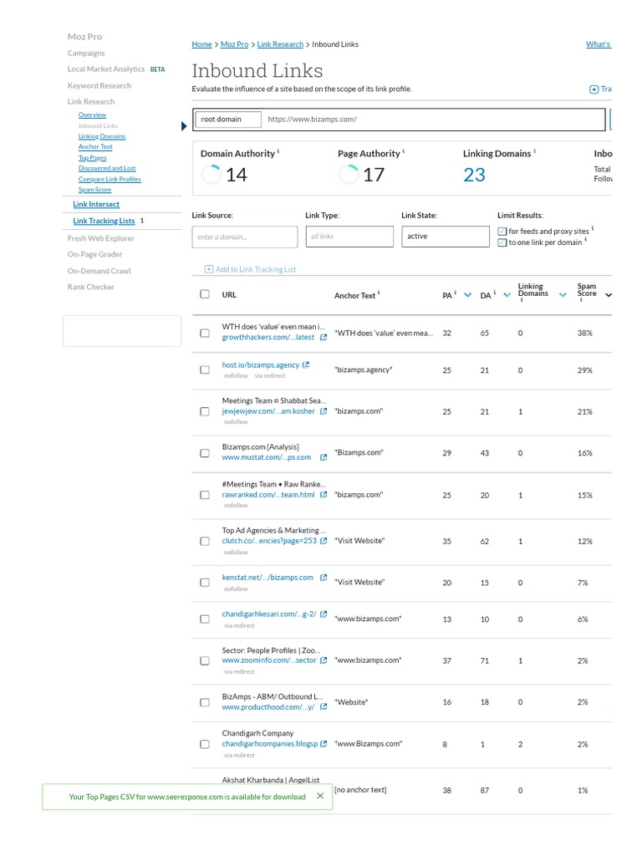
Task: Open Discovered and Lost link
Action: click(107, 168)
